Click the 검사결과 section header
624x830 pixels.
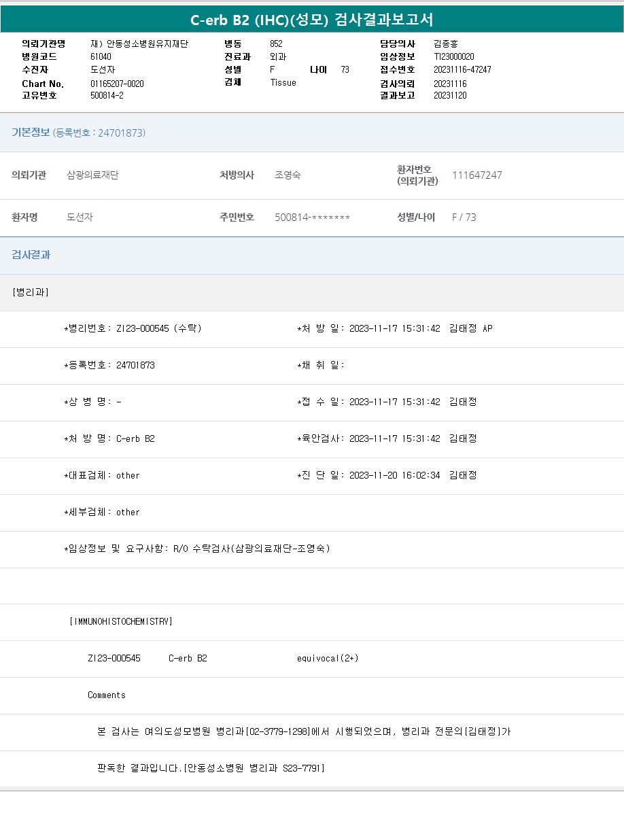(31, 255)
